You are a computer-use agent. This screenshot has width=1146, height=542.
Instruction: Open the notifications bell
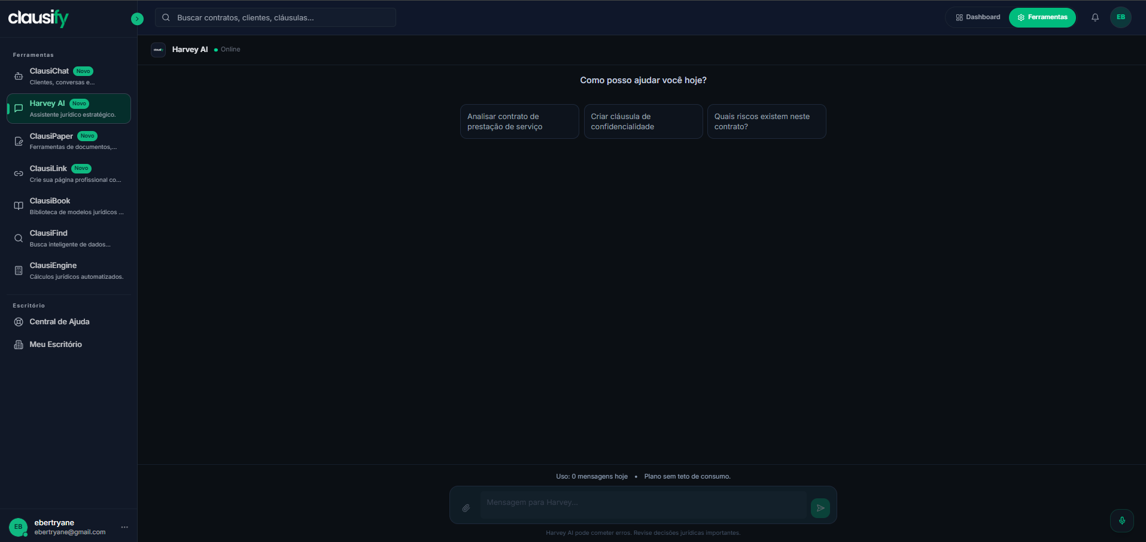click(1095, 17)
